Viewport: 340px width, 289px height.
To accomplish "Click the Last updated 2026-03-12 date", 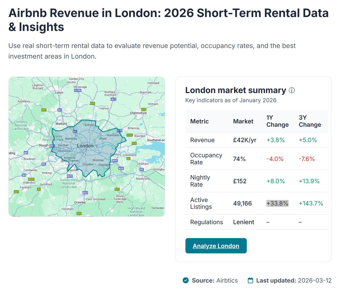I will tap(315, 280).
